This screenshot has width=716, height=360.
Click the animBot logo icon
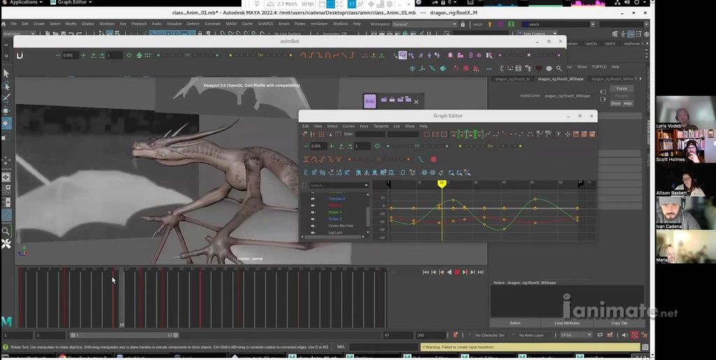(20, 55)
